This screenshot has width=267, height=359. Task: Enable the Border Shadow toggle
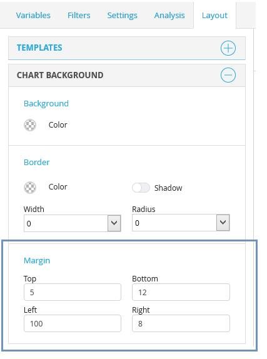click(x=141, y=188)
